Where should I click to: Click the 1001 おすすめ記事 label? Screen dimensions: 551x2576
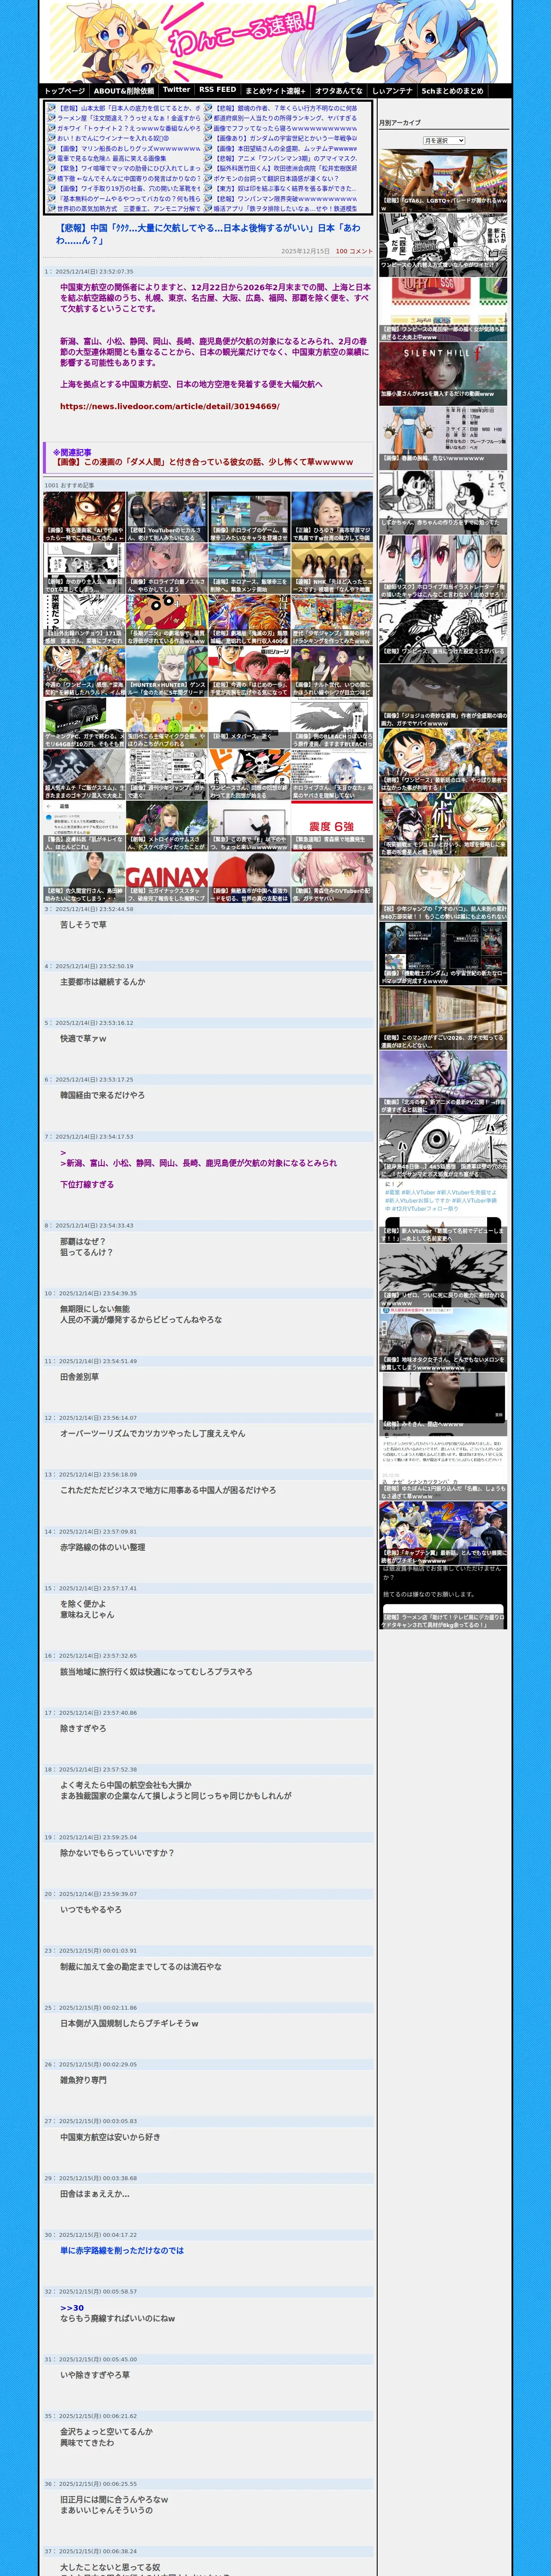(x=69, y=485)
